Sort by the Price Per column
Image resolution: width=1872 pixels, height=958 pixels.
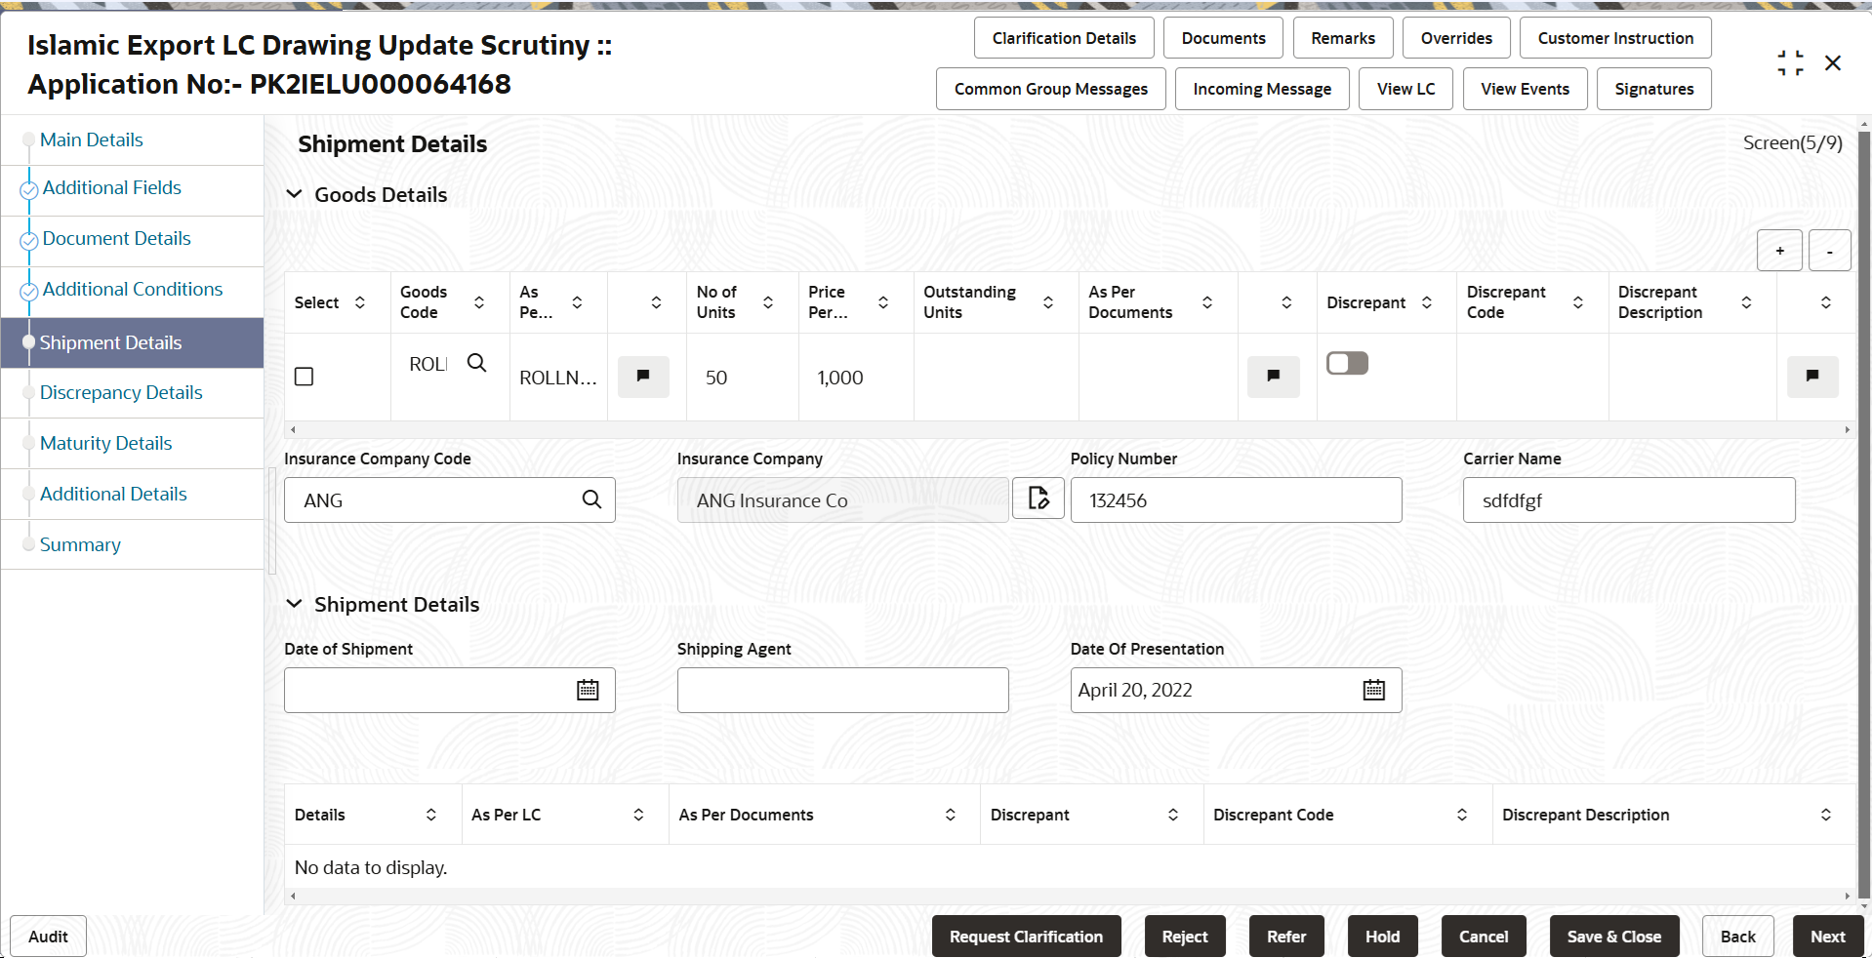(883, 302)
